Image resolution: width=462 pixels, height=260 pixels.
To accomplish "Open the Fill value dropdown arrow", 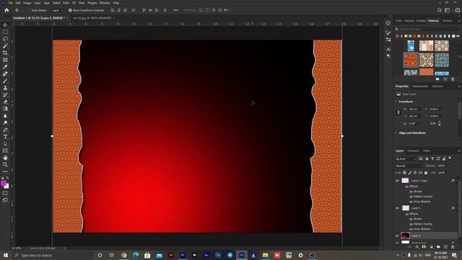I will tap(448, 173).
